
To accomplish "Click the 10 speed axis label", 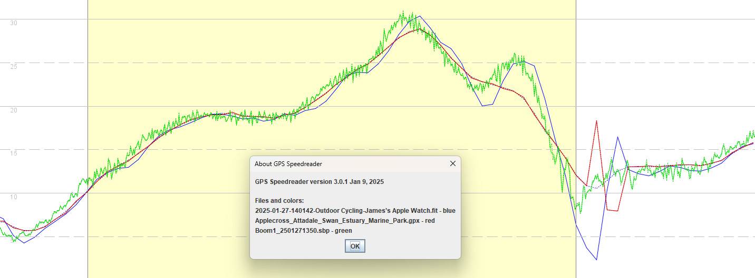I will [x=14, y=197].
